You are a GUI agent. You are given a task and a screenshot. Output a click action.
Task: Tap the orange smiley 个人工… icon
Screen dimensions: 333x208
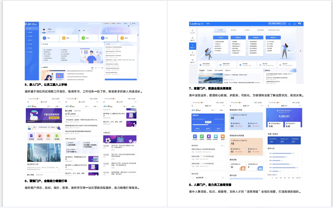click(48, 136)
